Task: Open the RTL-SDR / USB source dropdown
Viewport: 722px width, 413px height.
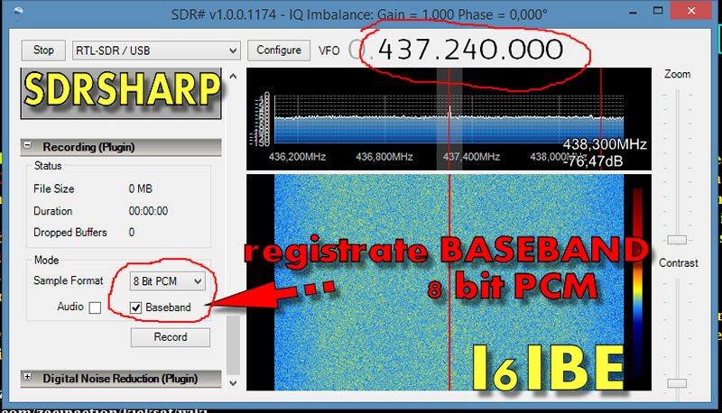Action: (156, 50)
